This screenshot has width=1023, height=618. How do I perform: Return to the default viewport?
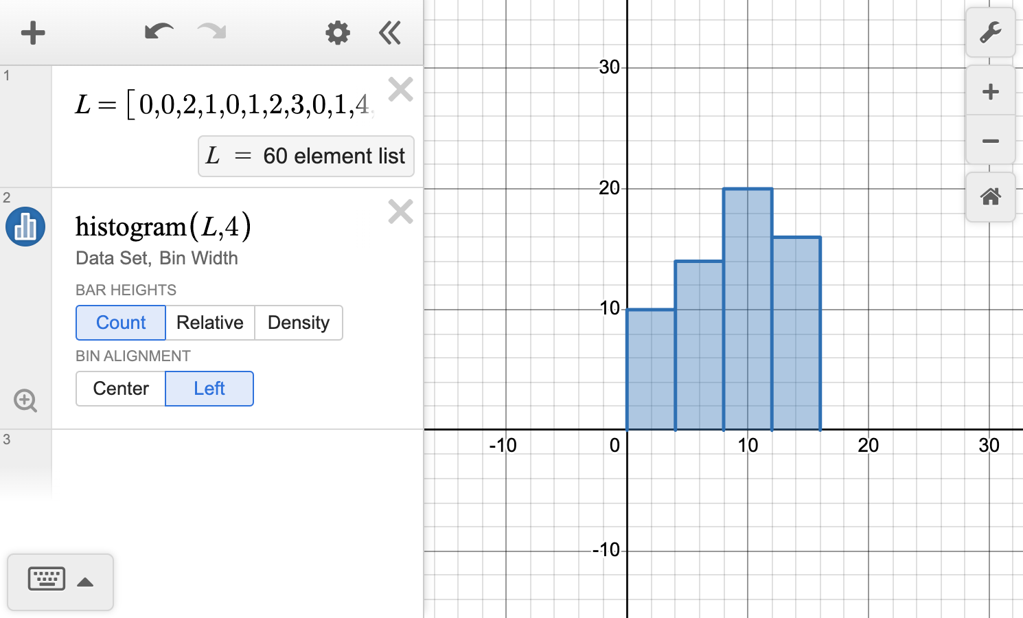click(990, 197)
